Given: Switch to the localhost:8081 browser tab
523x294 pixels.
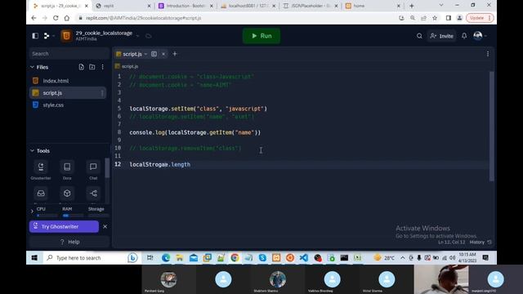Looking at the screenshot, I should coord(248,6).
